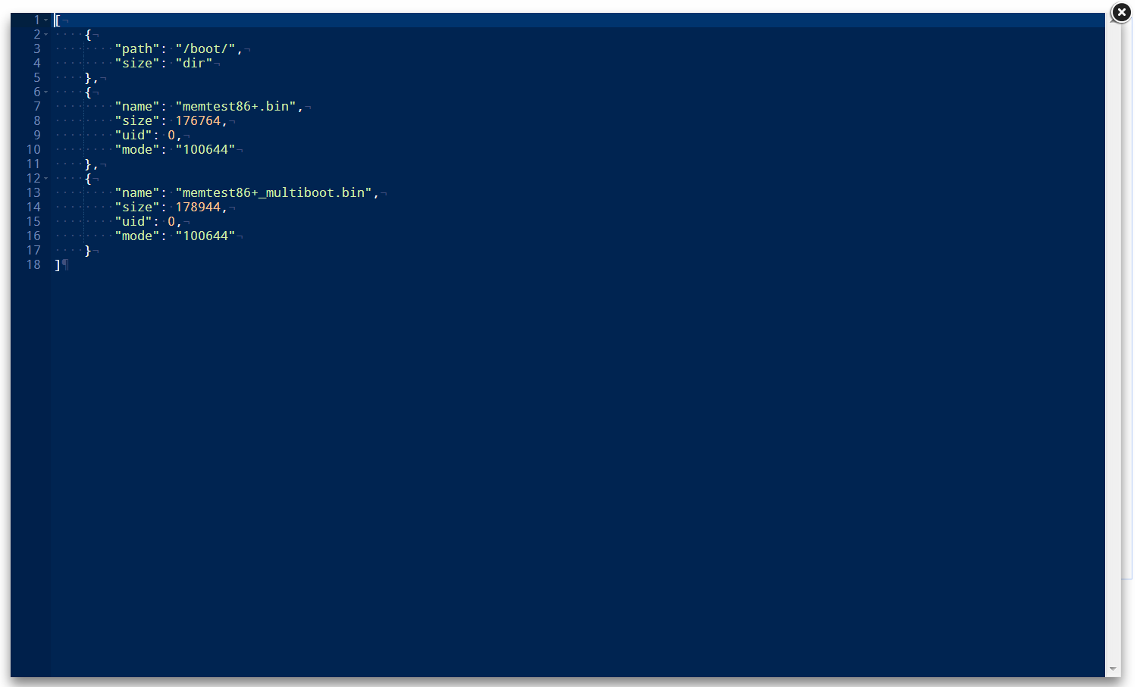
Task: Collapse the first object fold on line 2
Action: (x=45, y=34)
